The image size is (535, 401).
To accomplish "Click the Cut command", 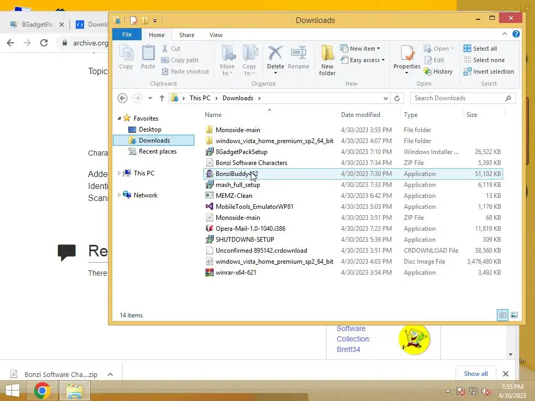I will pos(171,49).
